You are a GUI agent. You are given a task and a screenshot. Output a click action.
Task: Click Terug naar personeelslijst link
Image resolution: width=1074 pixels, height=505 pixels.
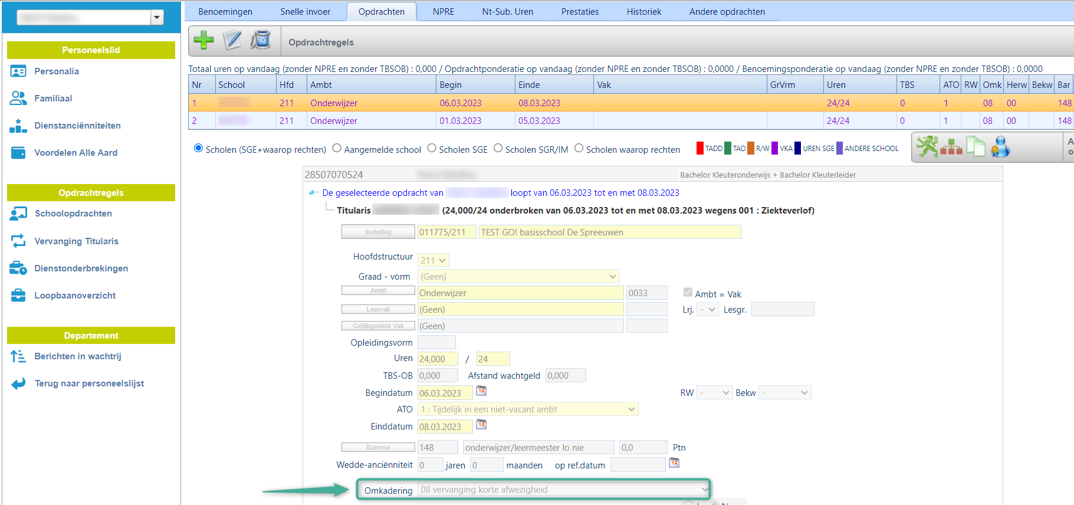(x=89, y=383)
